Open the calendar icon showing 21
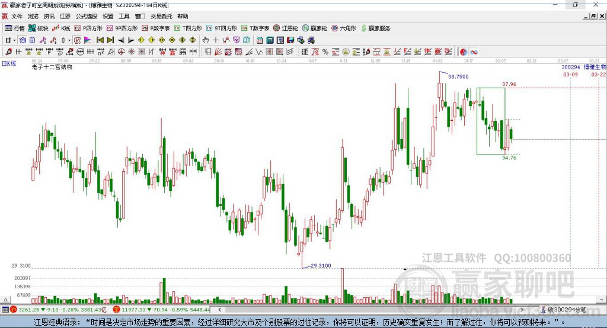This screenshot has height=328, width=607. click(260, 40)
